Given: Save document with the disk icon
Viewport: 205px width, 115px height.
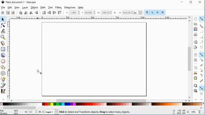Looking at the screenshot, I should [x=195, y=29].
